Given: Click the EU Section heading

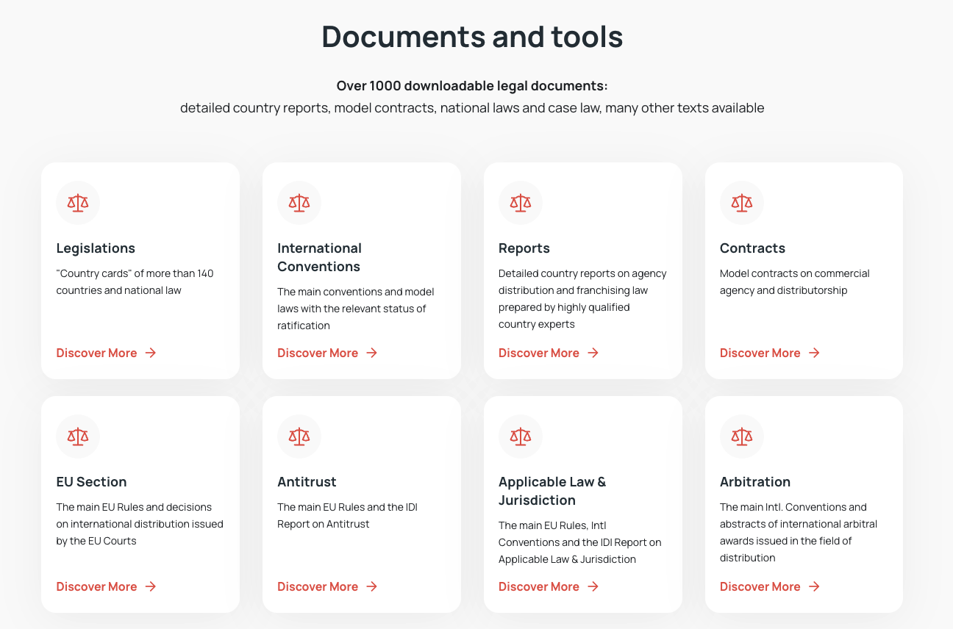Looking at the screenshot, I should pyautogui.click(x=91, y=482).
